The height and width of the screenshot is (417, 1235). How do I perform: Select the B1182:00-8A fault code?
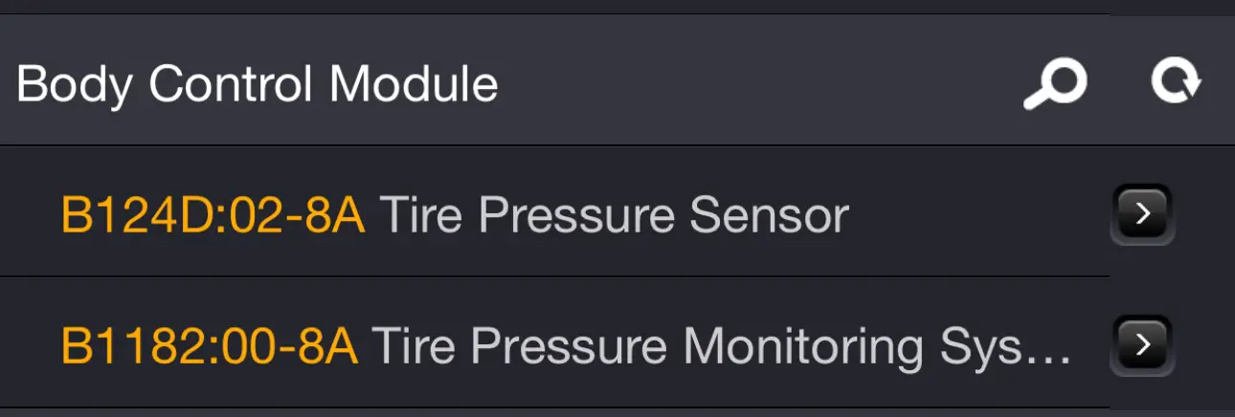(x=209, y=345)
